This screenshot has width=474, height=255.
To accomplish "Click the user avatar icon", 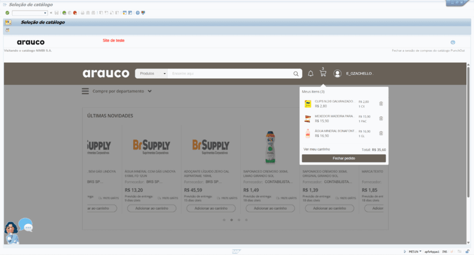I will 337,74.
